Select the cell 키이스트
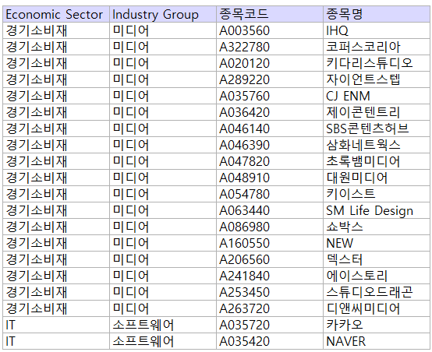The image size is (432, 352). click(x=377, y=194)
